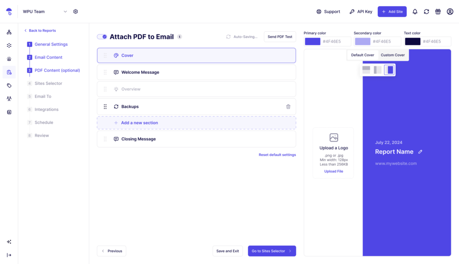Select the Tags icon in the sidebar
This screenshot has width=459, height=264.
(9, 85)
